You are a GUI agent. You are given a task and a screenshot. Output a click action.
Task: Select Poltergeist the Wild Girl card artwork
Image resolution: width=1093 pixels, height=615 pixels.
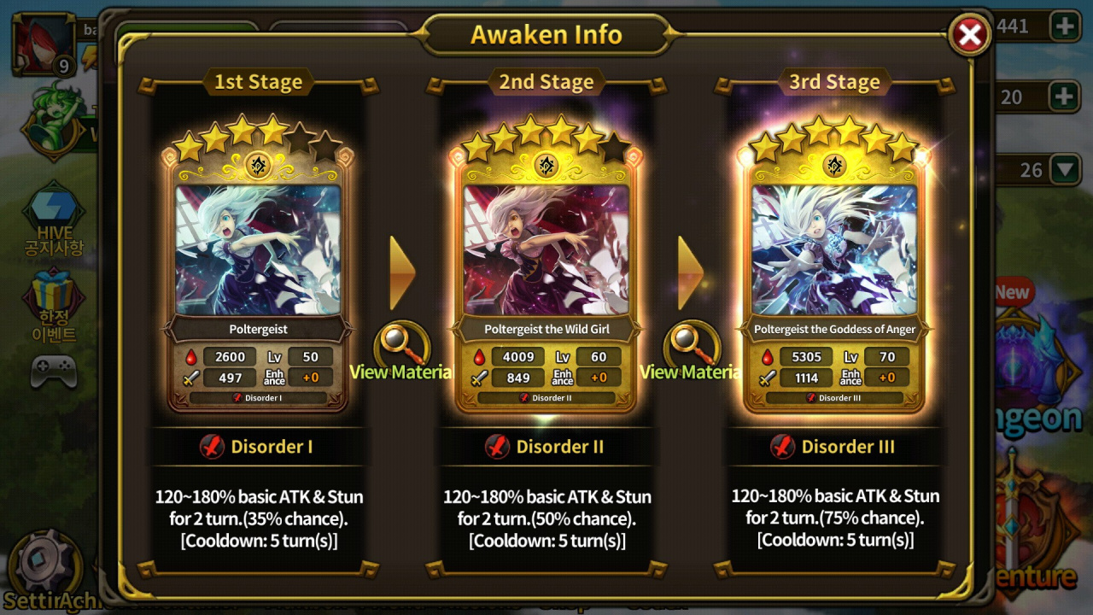[546, 250]
